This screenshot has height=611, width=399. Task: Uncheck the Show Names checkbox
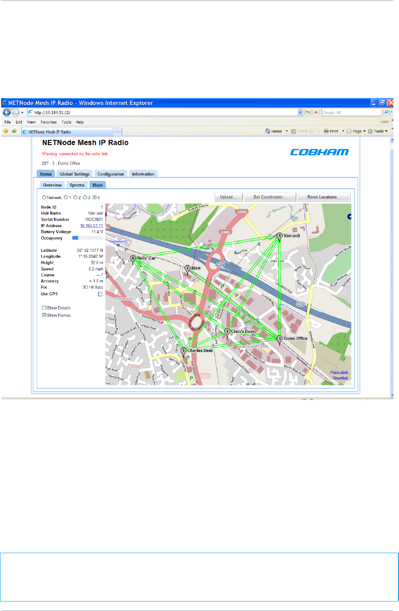(x=44, y=315)
